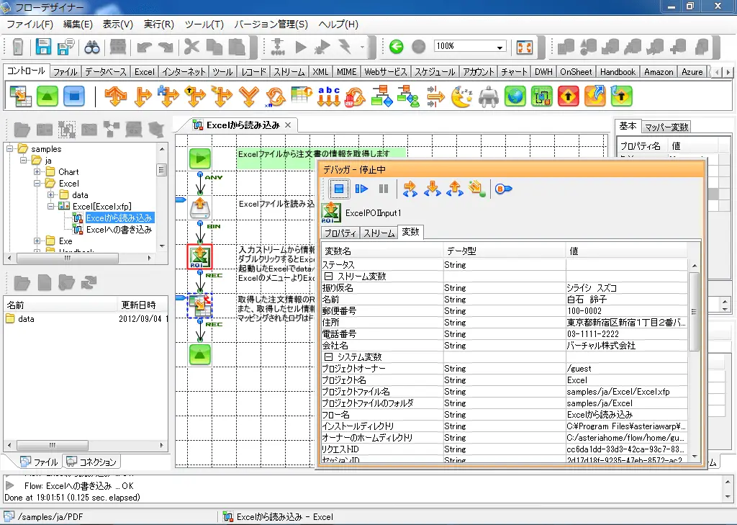This screenshot has width=737, height=525.
Task: Click the debugger Step Into down-arrow icon
Action: [433, 189]
